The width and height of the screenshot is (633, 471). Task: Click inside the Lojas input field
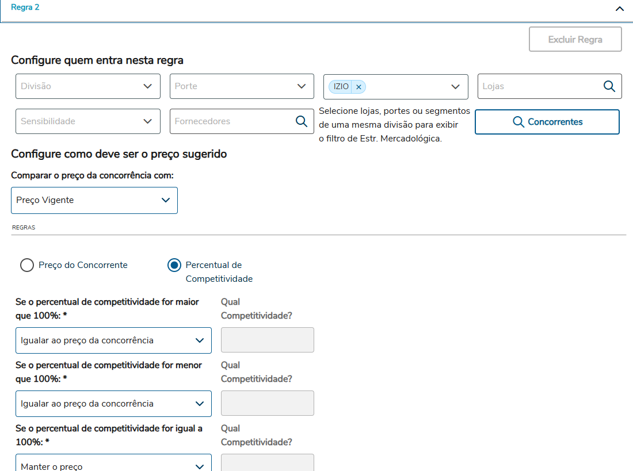pyautogui.click(x=539, y=86)
